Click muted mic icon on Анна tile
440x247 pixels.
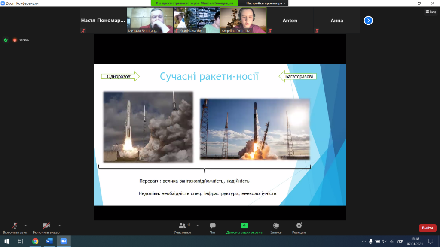coord(317,30)
